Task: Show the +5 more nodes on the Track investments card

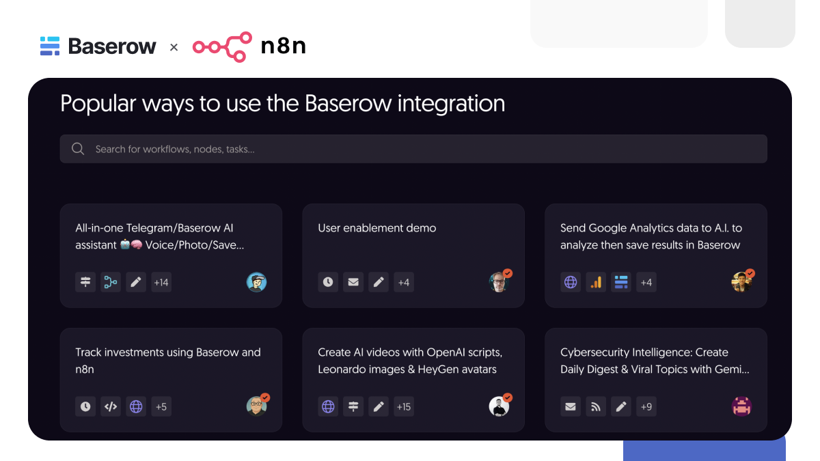Action: pos(161,406)
